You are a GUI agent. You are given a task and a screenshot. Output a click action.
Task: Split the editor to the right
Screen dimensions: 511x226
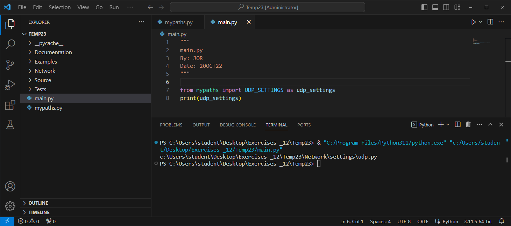coord(490,22)
